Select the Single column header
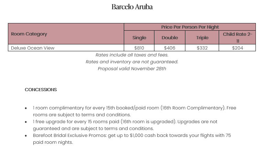This screenshot has width=261, height=150. click(139, 37)
